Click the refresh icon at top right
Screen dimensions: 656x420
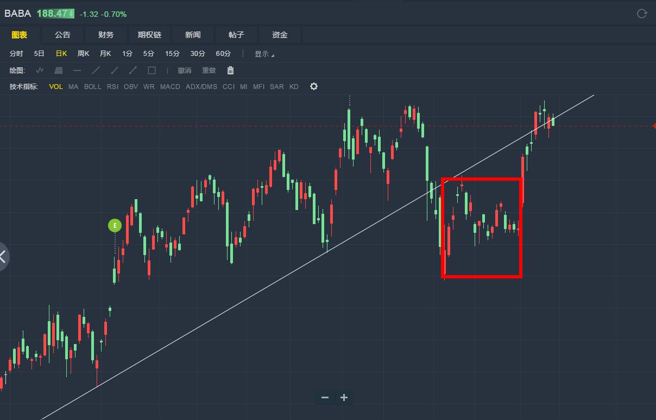[x=642, y=14]
